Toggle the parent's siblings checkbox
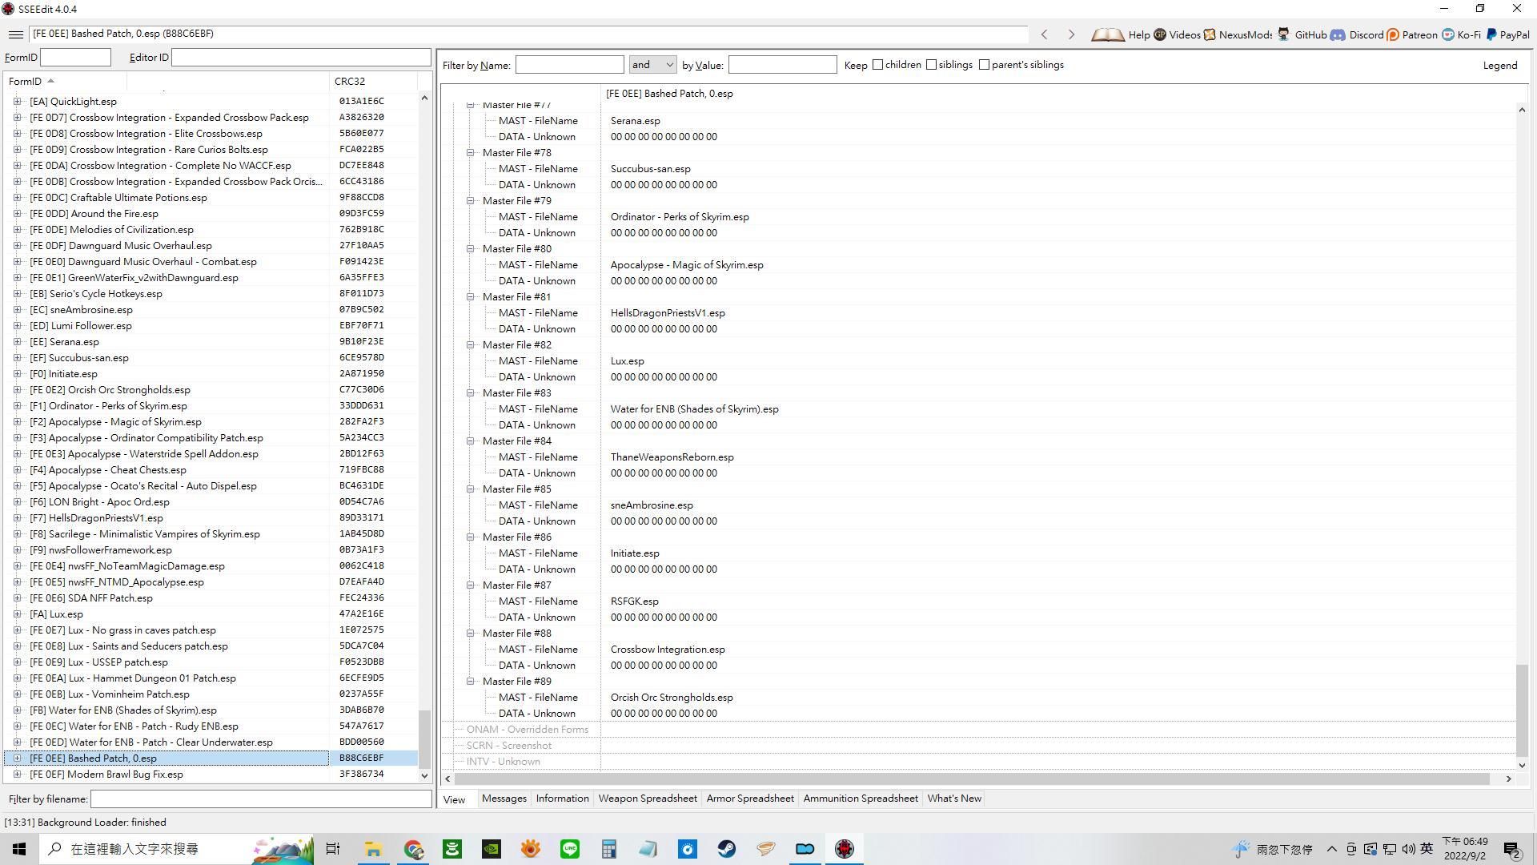This screenshot has width=1537, height=865. point(984,65)
